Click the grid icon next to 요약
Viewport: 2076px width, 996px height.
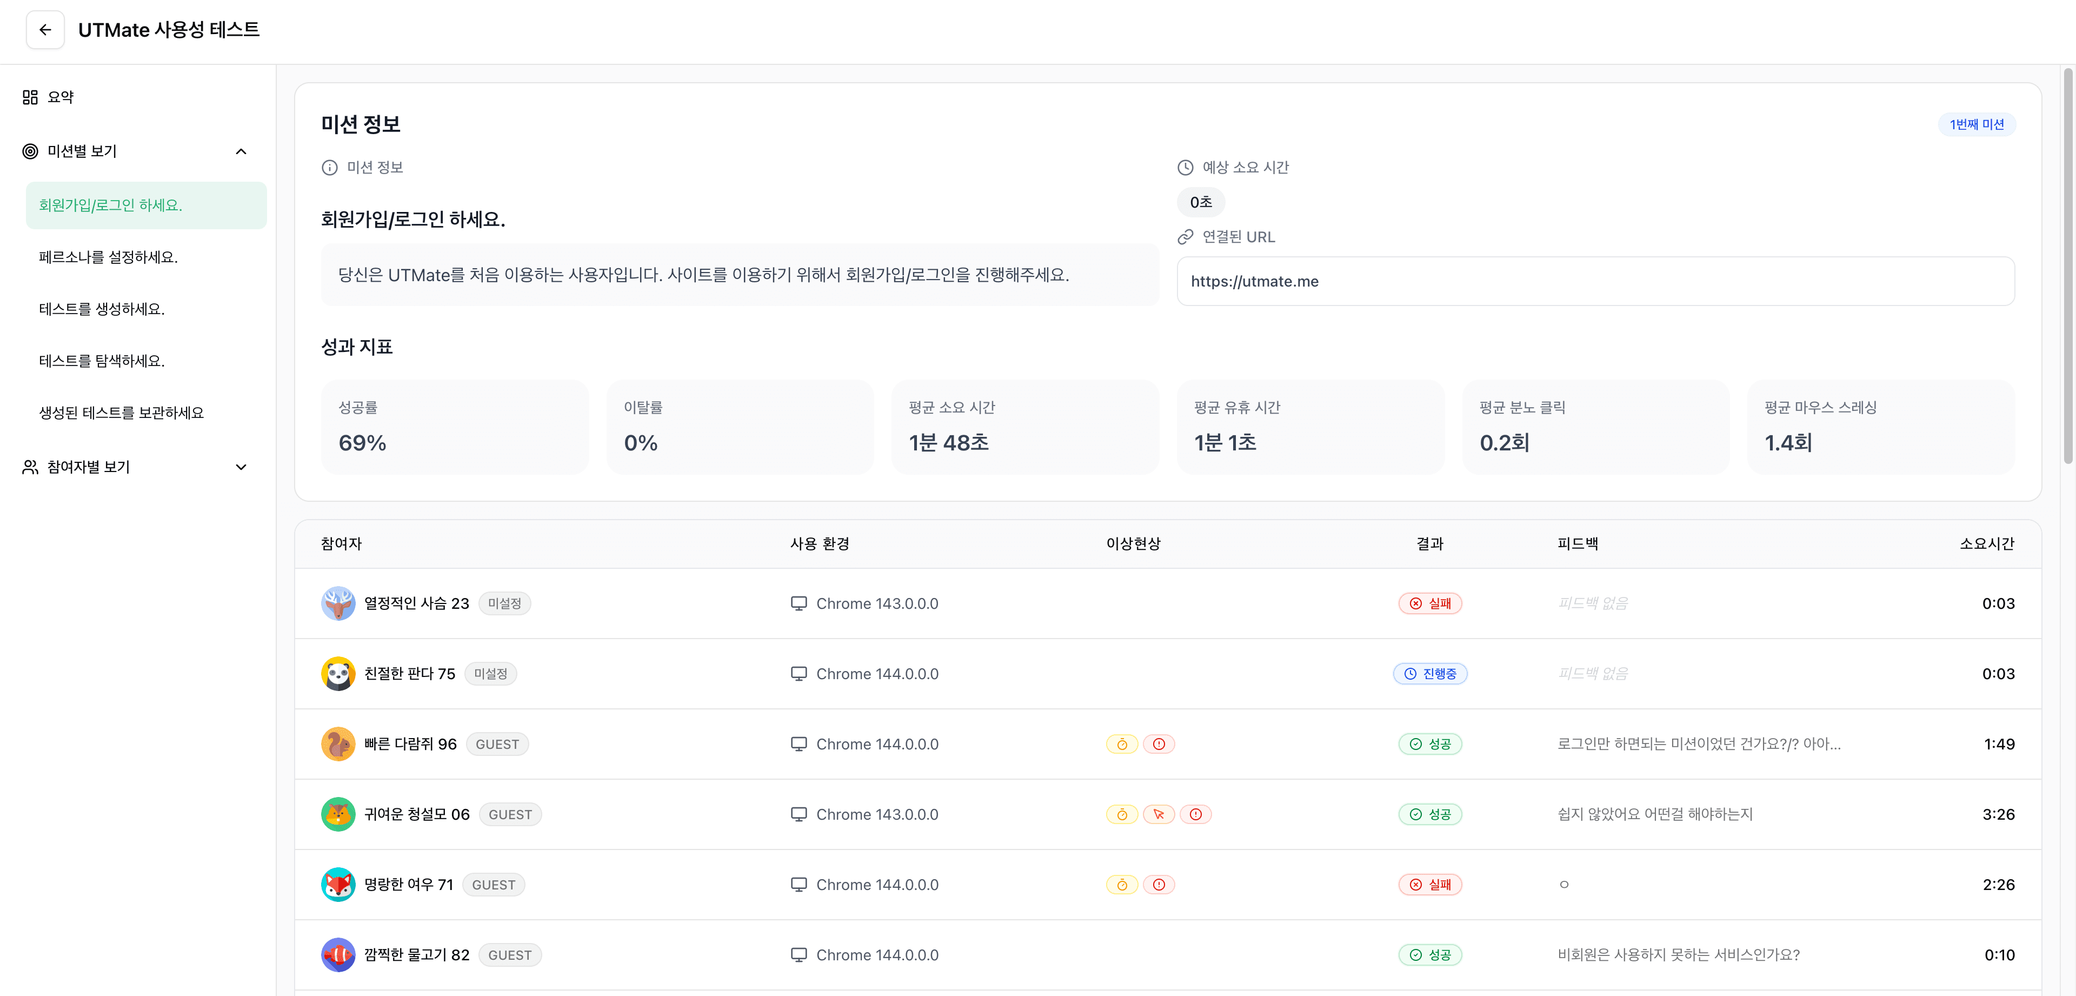29,96
